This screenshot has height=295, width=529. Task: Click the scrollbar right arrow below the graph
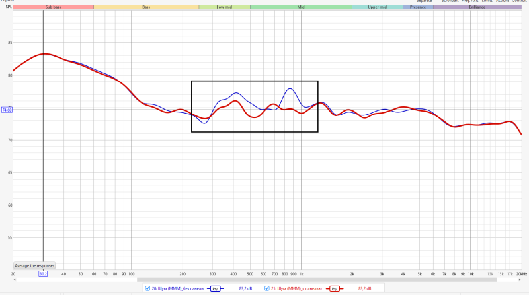(x=520, y=280)
